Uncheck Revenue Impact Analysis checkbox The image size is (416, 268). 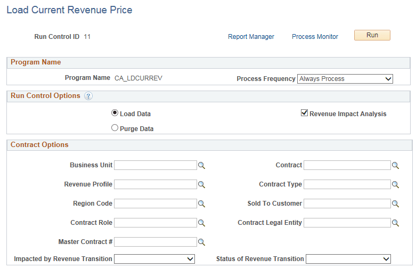304,113
